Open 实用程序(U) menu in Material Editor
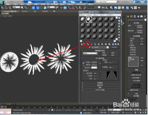The width and height of the screenshot is (148, 115). point(110,15)
